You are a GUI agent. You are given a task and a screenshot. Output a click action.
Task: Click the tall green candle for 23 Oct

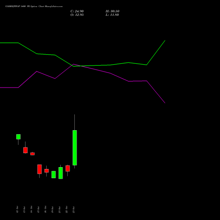point(75,148)
